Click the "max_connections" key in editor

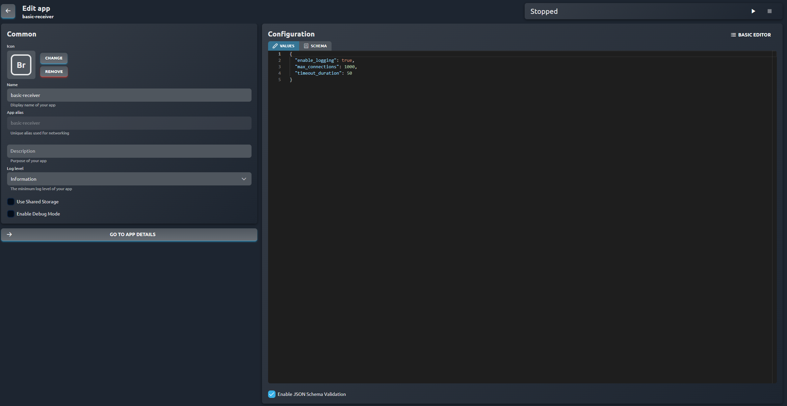pos(317,67)
